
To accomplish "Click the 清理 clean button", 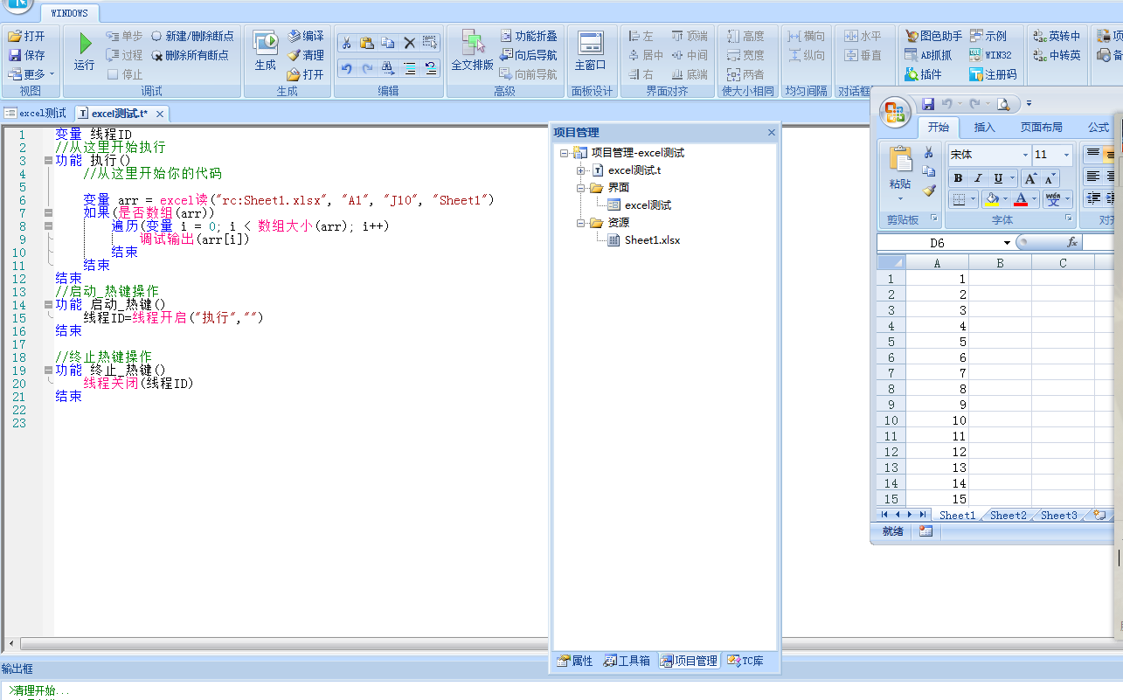I will [306, 55].
